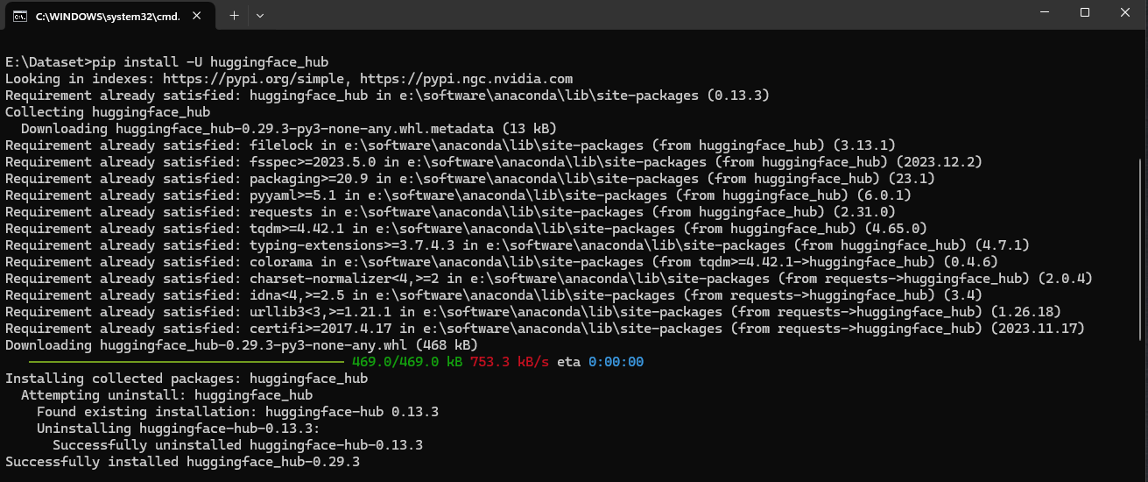
Task: Expand the new tab profile dropdown
Action: (260, 16)
